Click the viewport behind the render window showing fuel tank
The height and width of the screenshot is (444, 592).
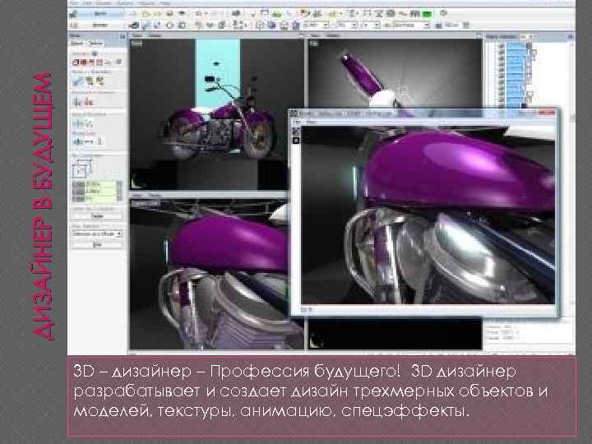point(208,274)
